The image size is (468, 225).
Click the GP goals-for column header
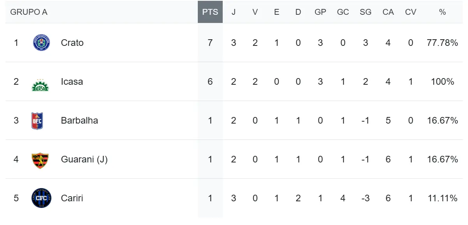click(320, 12)
